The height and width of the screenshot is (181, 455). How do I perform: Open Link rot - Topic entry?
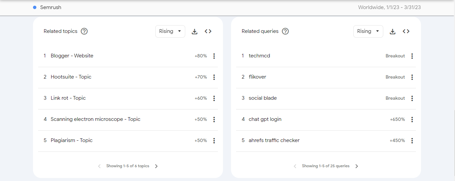coord(68,98)
